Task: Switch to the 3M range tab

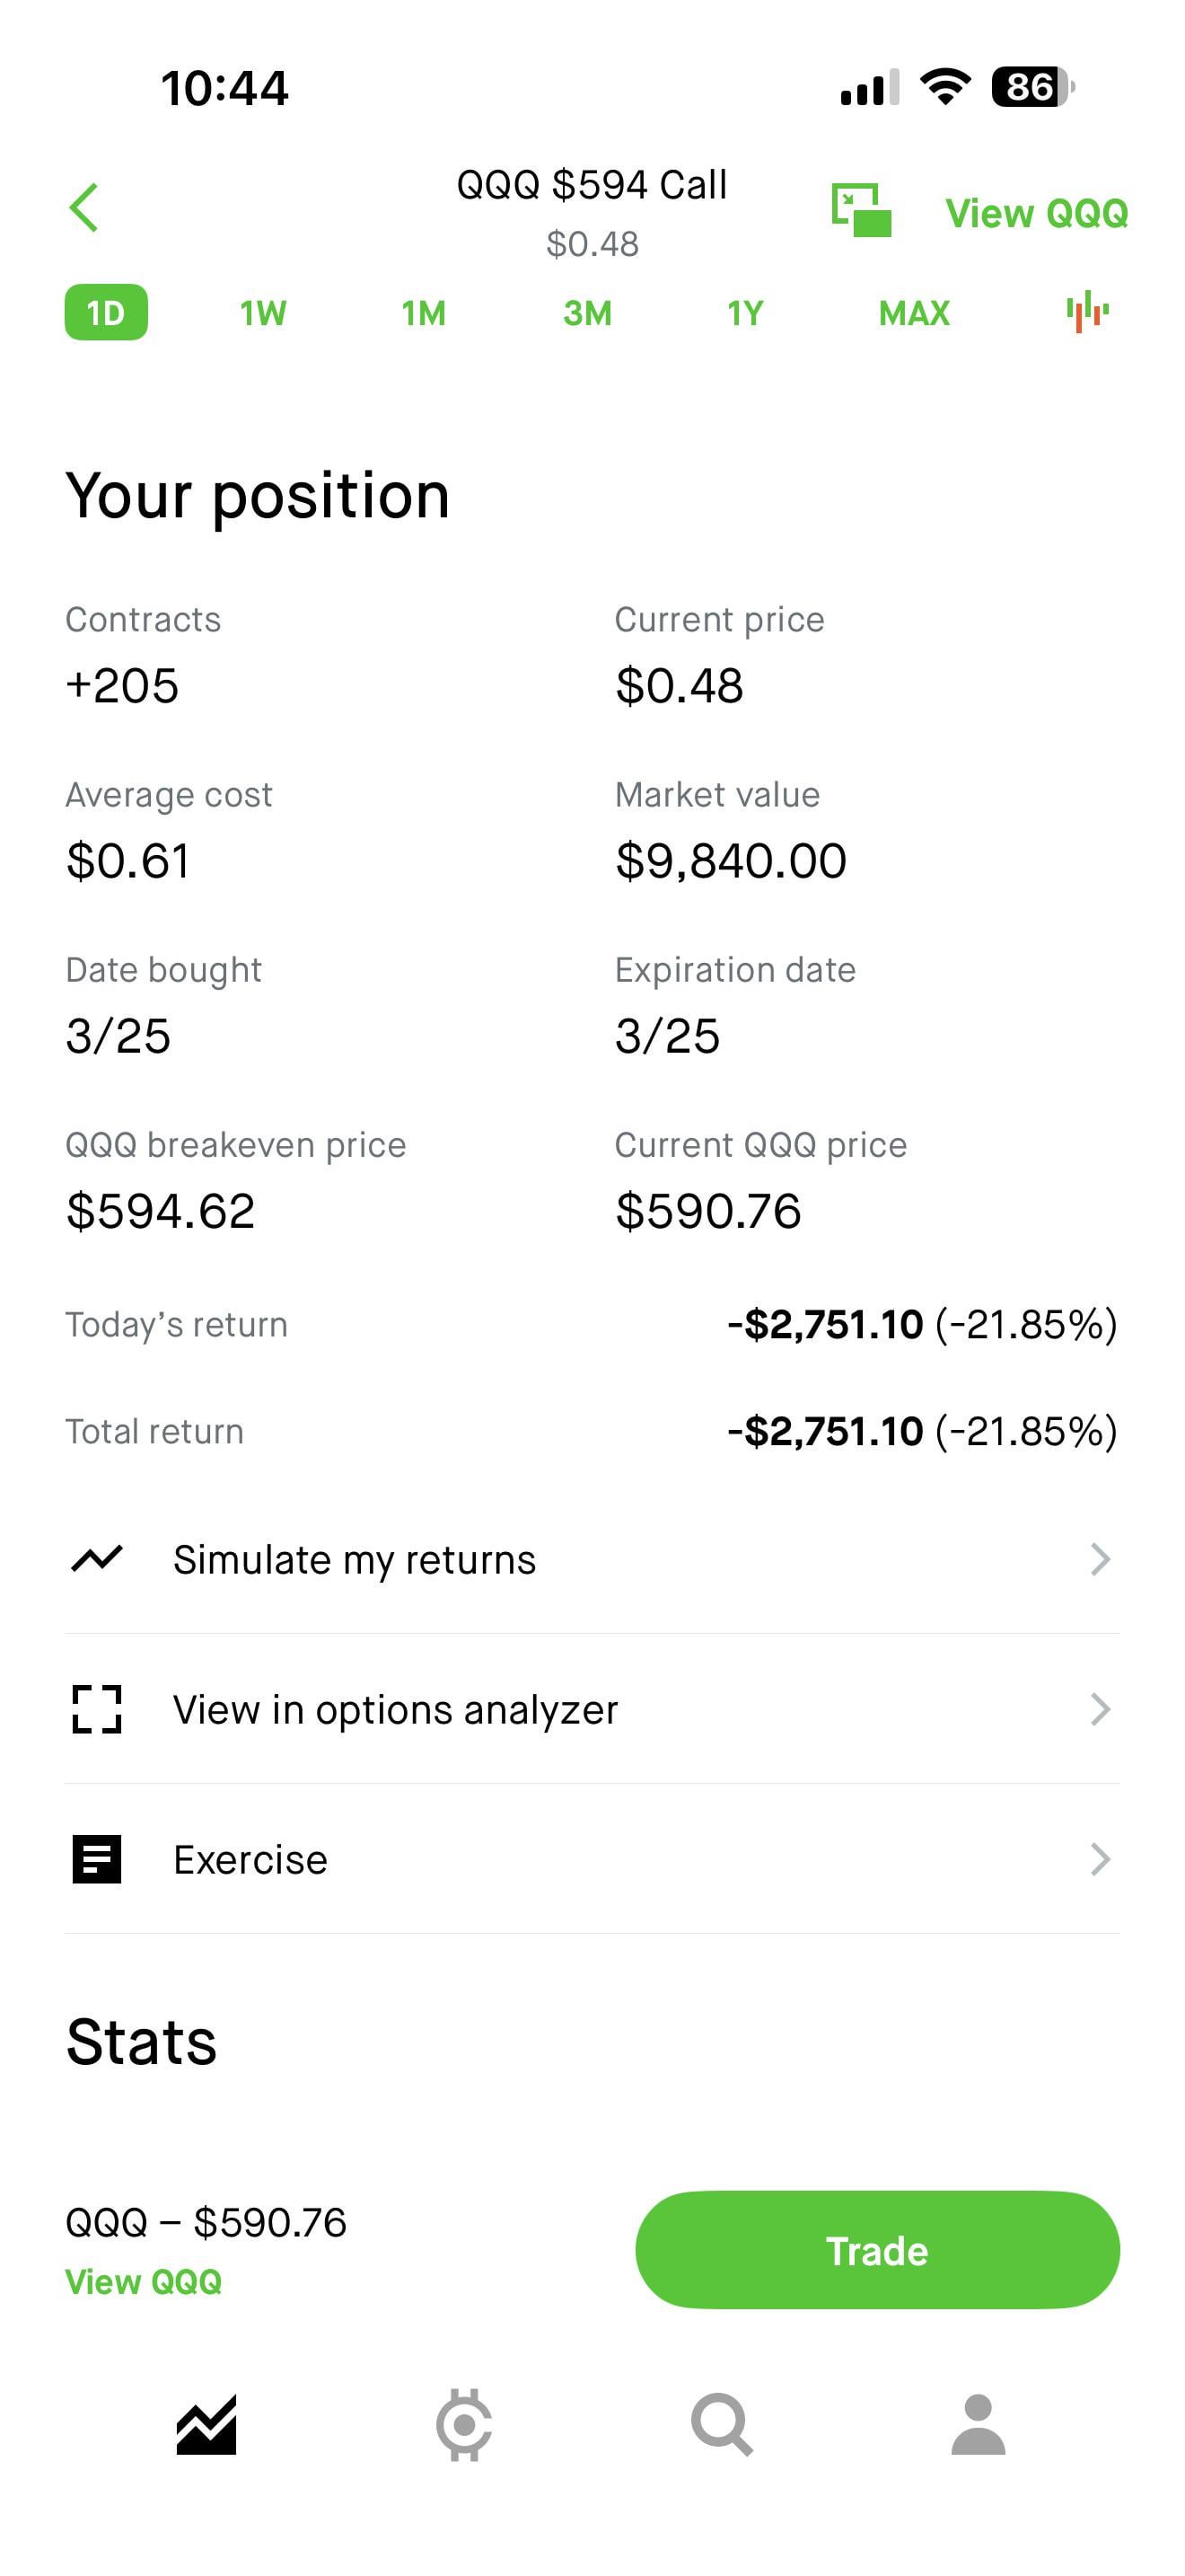Action: click(x=586, y=313)
